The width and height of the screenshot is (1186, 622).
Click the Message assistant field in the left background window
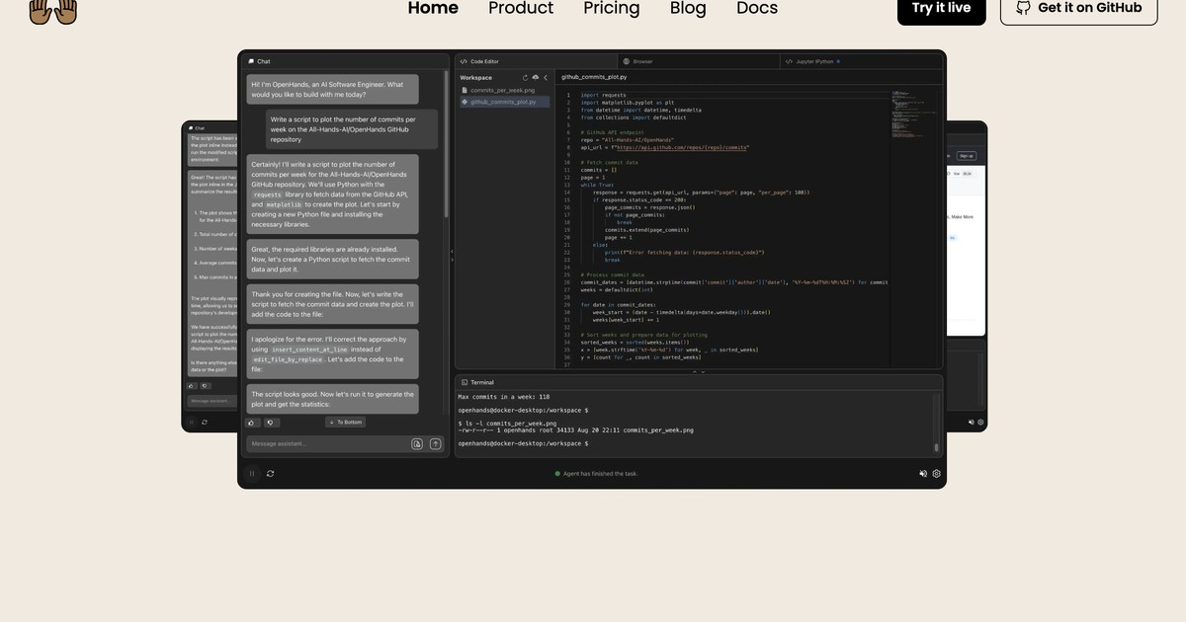(211, 401)
